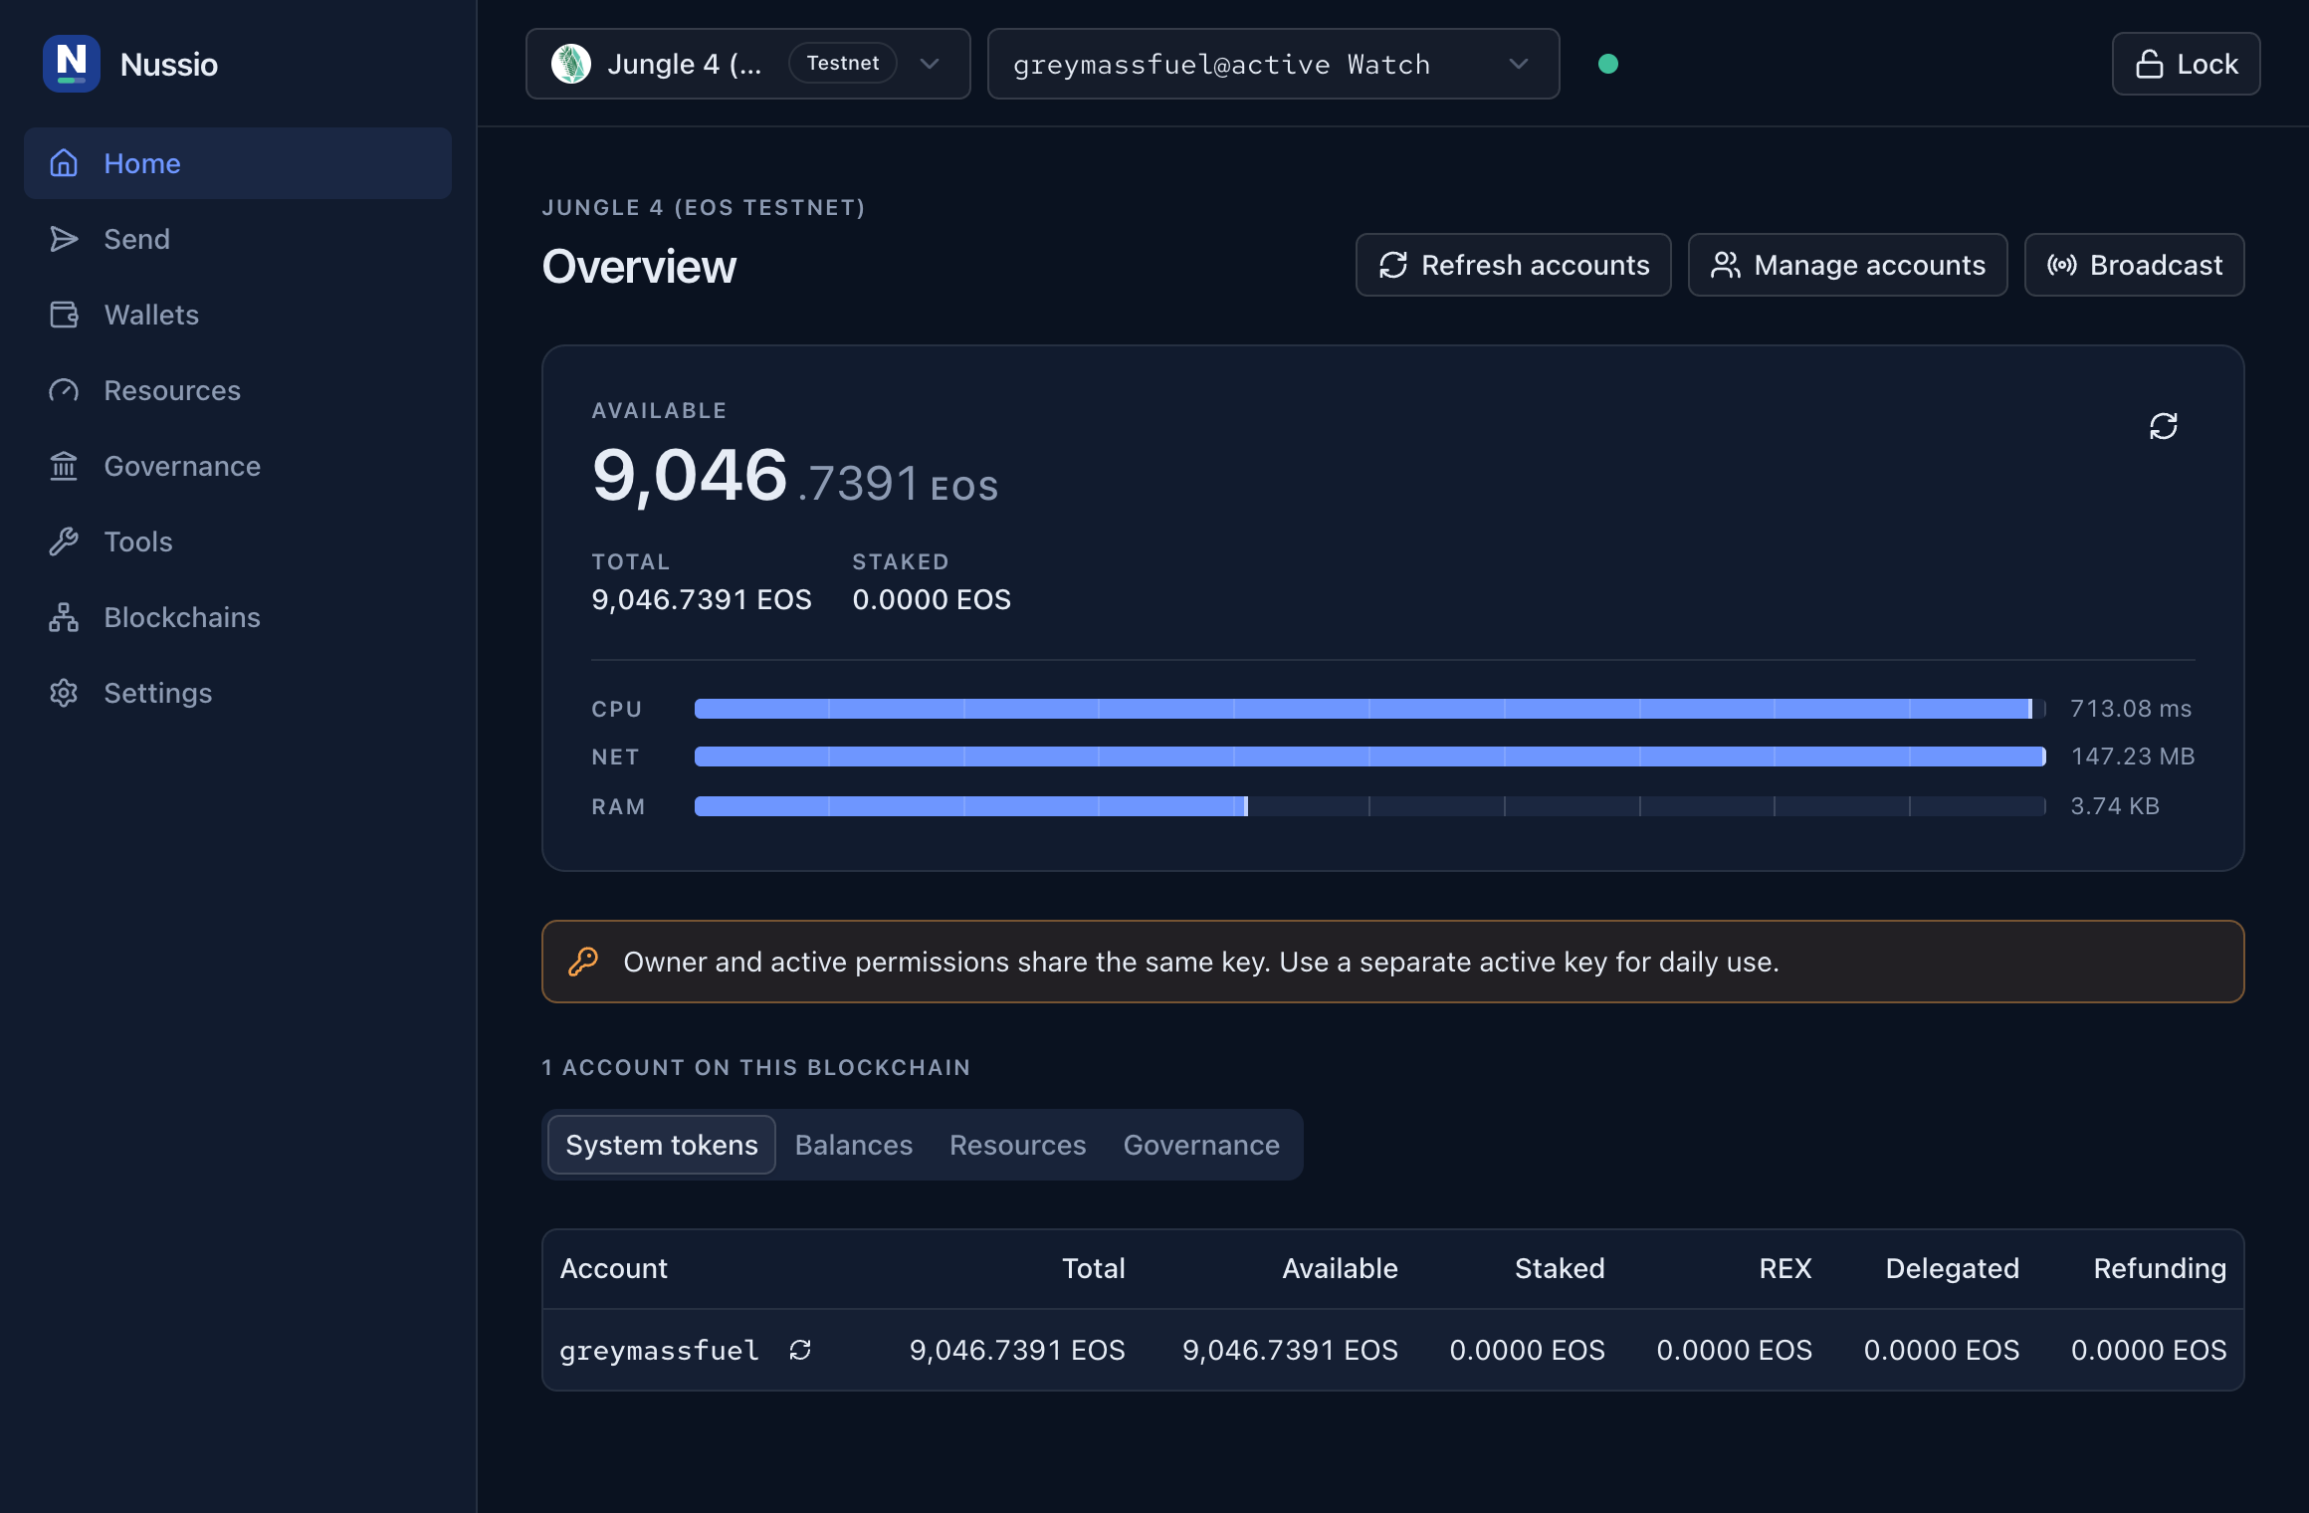
Task: Open Blockchains in the sidebar
Action: pyautogui.click(x=238, y=617)
